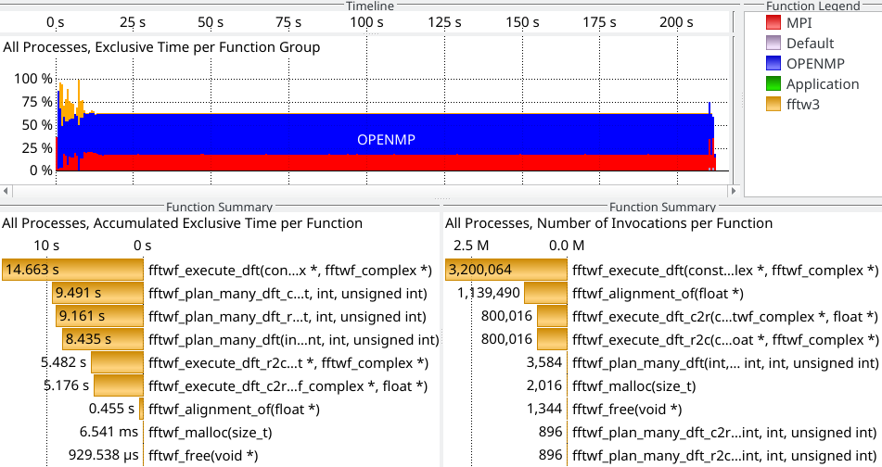This screenshot has height=467, width=882.
Task: Click the fftw3 orange color swatch
Action: tap(773, 104)
